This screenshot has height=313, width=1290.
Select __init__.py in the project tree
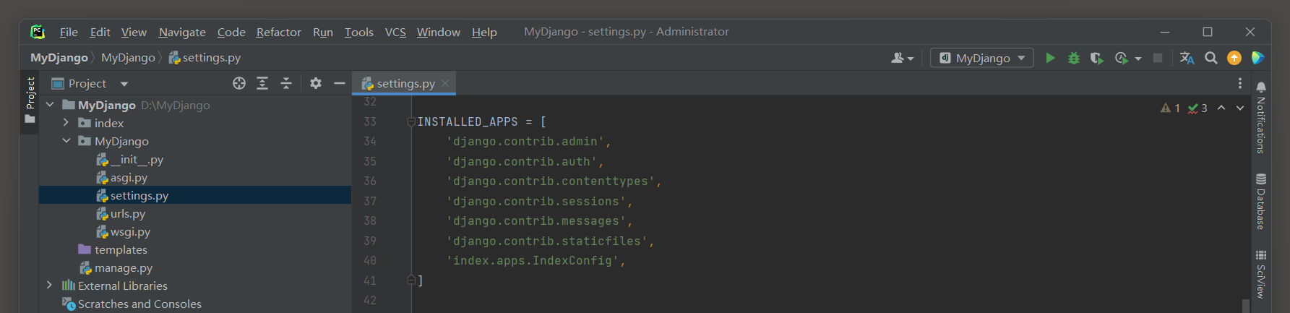[130, 159]
